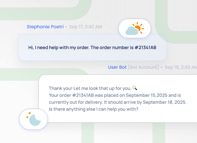Click "Is there anything else" question line

94,109
